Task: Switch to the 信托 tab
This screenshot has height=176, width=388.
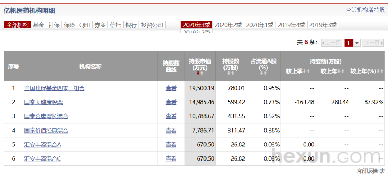Action: 116,25
